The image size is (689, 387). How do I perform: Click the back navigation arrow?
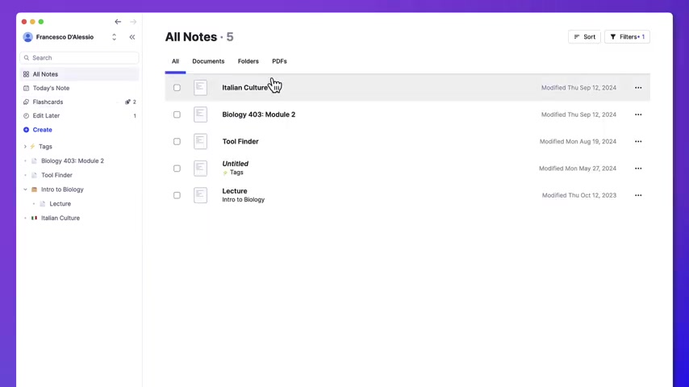(x=118, y=22)
